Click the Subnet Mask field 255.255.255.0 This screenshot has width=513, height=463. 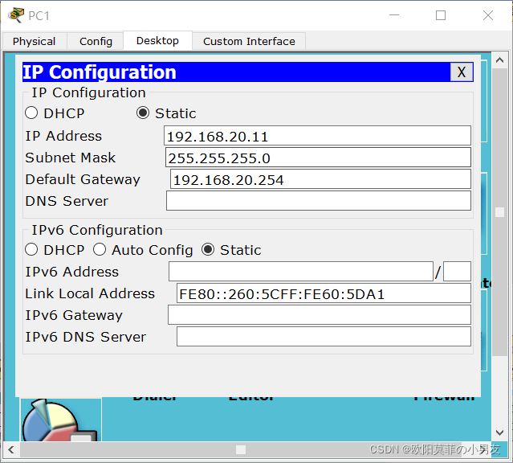318,158
